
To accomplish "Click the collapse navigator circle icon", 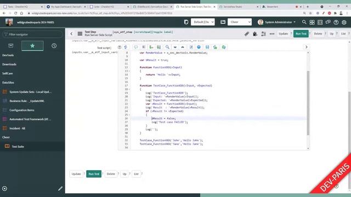I will tap(4, 189).
